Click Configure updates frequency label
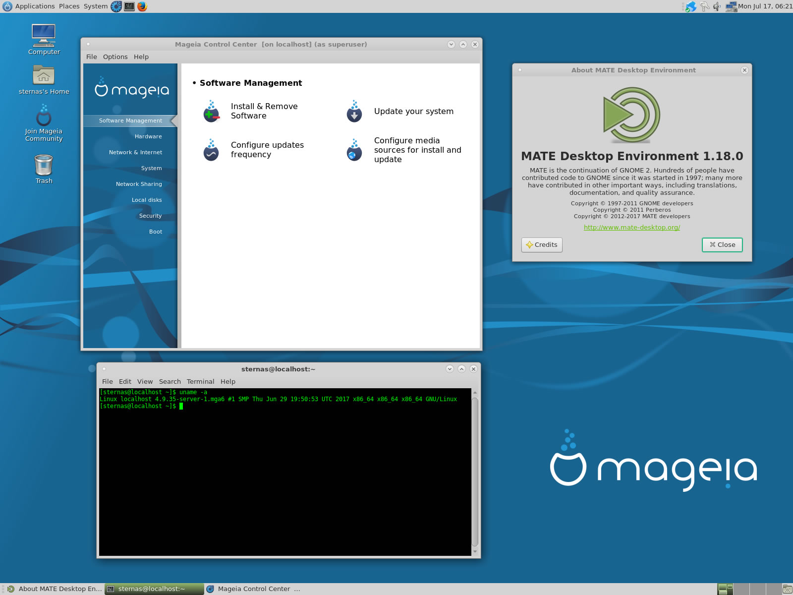This screenshot has height=595, width=793. coord(267,150)
